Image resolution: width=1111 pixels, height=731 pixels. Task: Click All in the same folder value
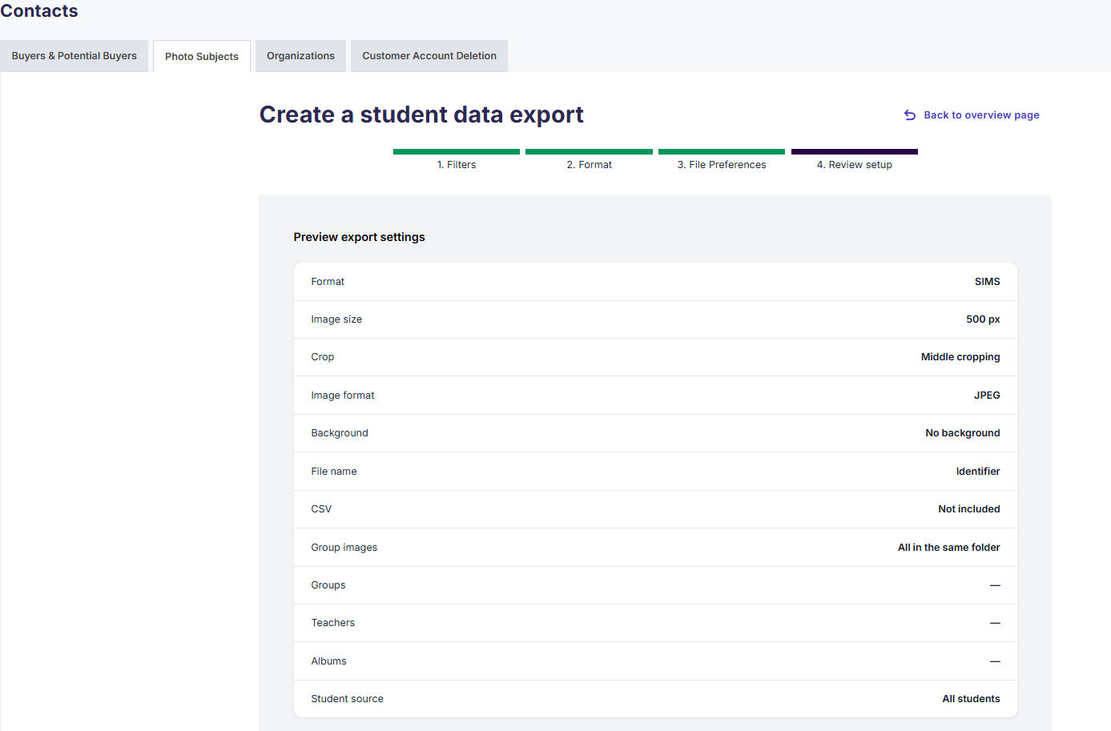(949, 548)
